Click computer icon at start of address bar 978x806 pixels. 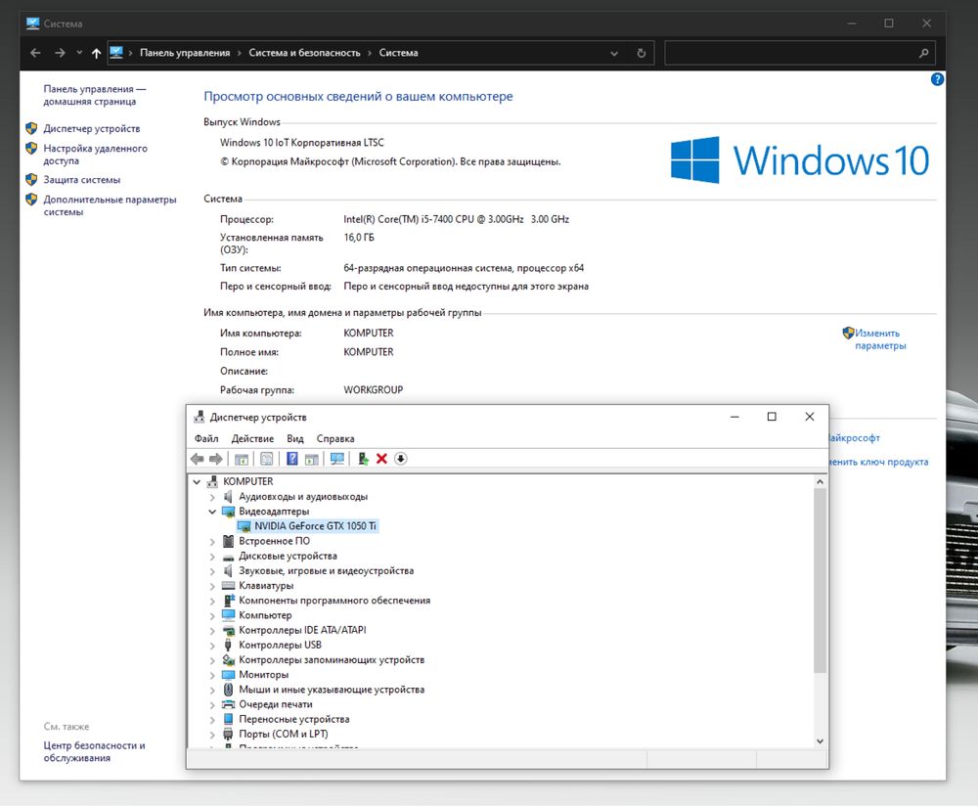click(x=116, y=53)
